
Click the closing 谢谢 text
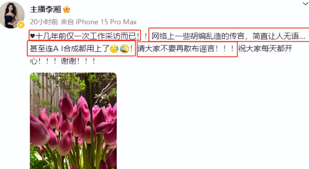point(69,61)
